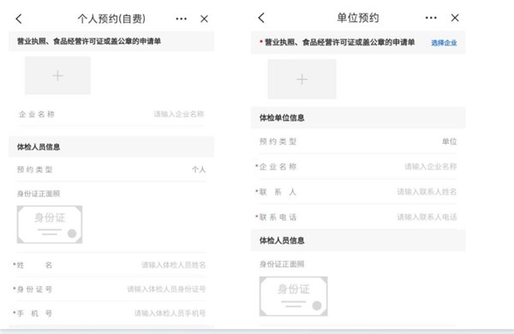This screenshot has width=514, height=334.
Task: Select the 预约类型 value 单位
Action: point(449,141)
